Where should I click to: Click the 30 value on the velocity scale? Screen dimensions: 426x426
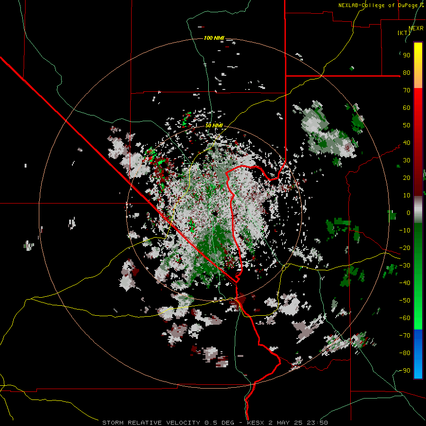[x=407, y=160]
